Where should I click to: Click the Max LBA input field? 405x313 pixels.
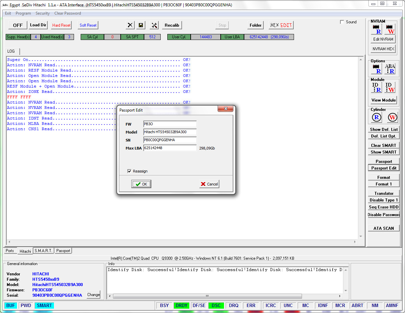click(x=170, y=148)
